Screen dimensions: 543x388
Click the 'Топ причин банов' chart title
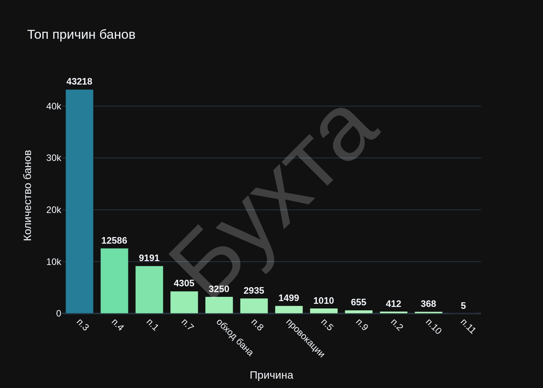pos(81,35)
